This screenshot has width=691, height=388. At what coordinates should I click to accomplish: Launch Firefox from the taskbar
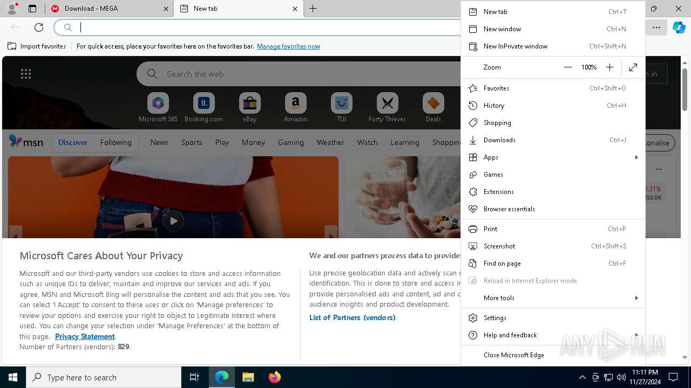[274, 377]
